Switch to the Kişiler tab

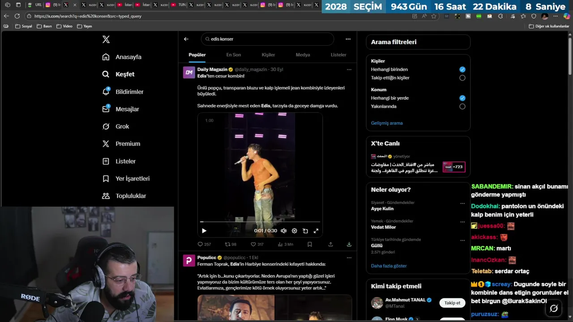click(268, 55)
